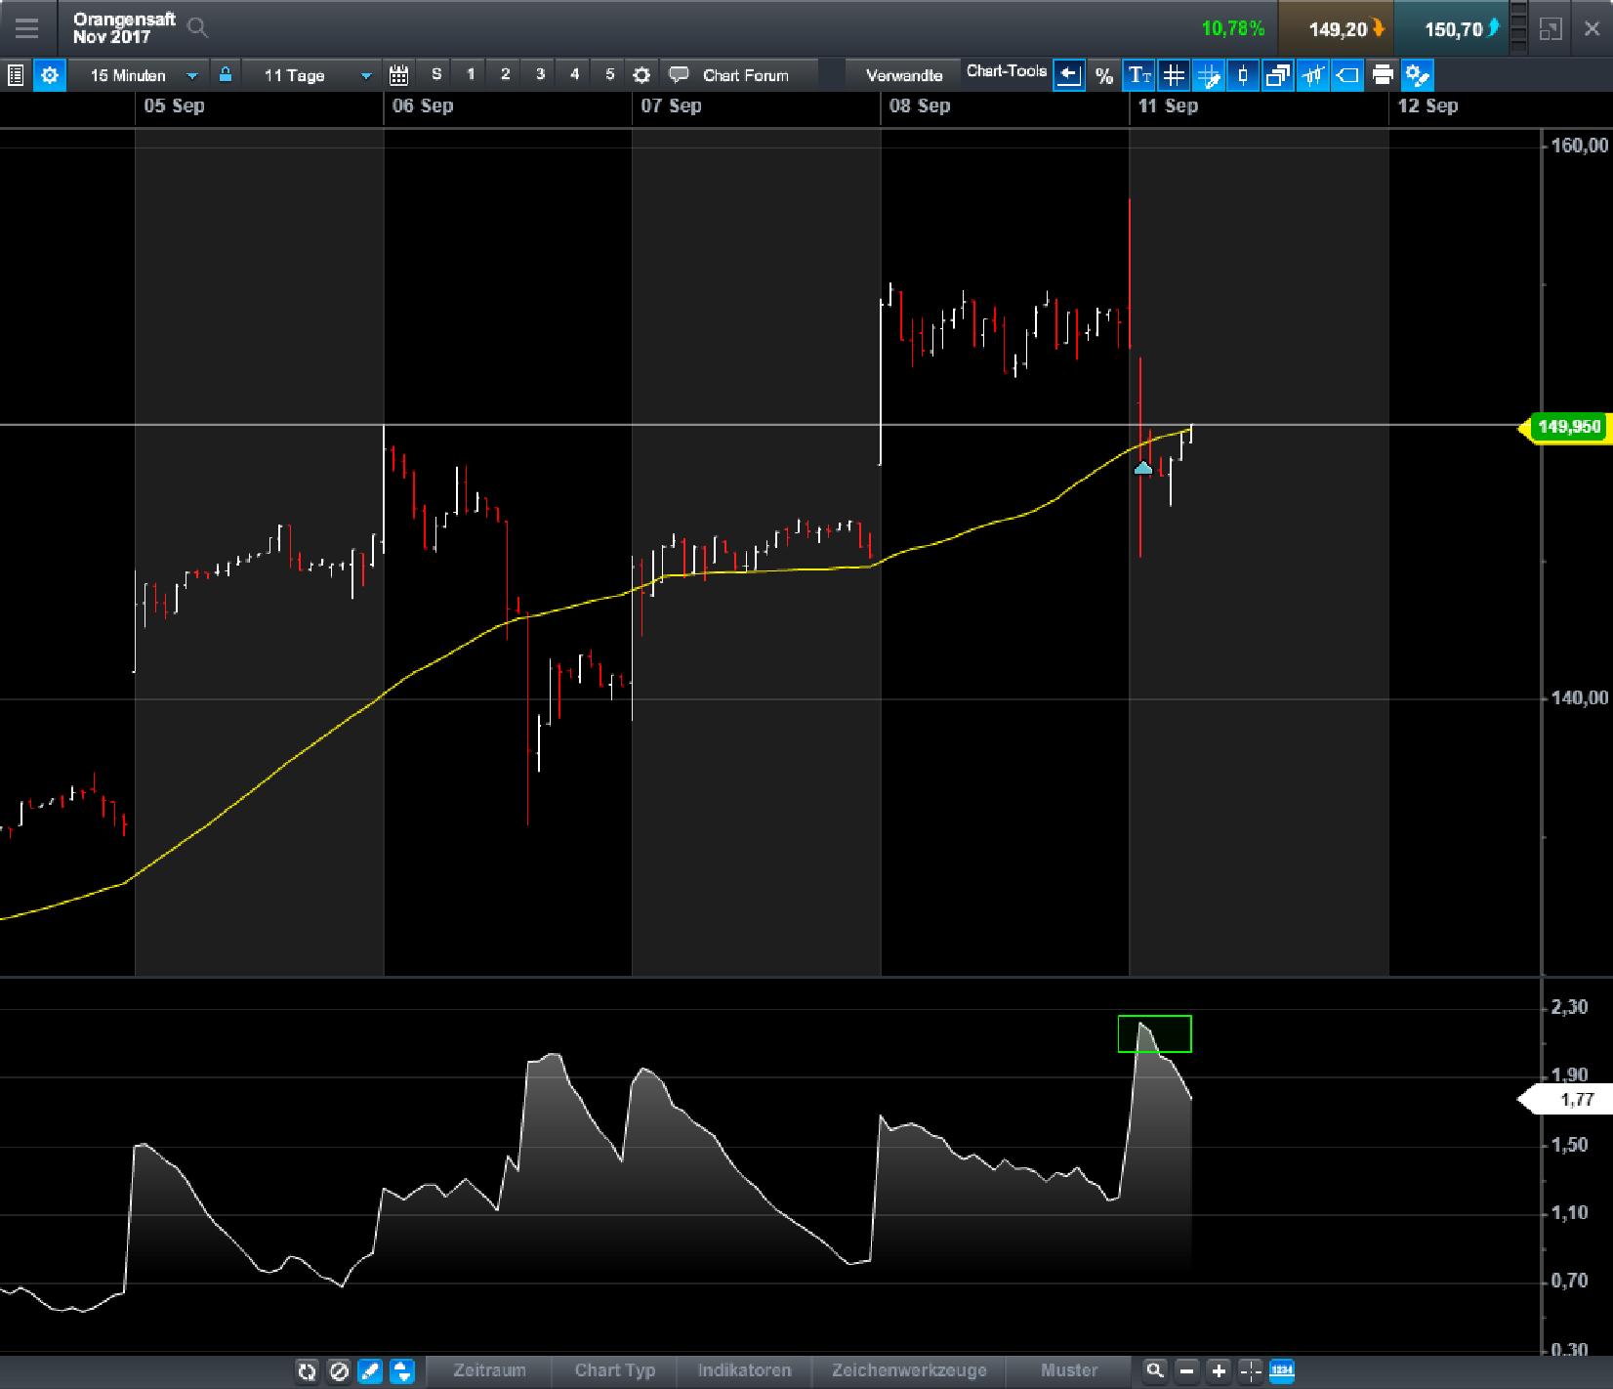
Task: Click the green 149,950 price tag label
Action: pyautogui.click(x=1570, y=428)
